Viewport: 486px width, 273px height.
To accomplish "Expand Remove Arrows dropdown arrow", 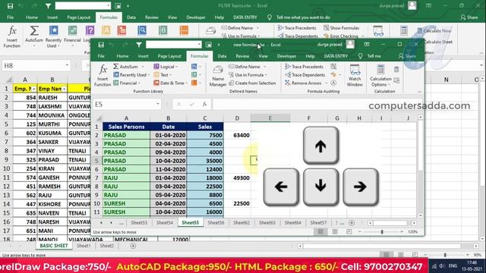I will 326,83.
